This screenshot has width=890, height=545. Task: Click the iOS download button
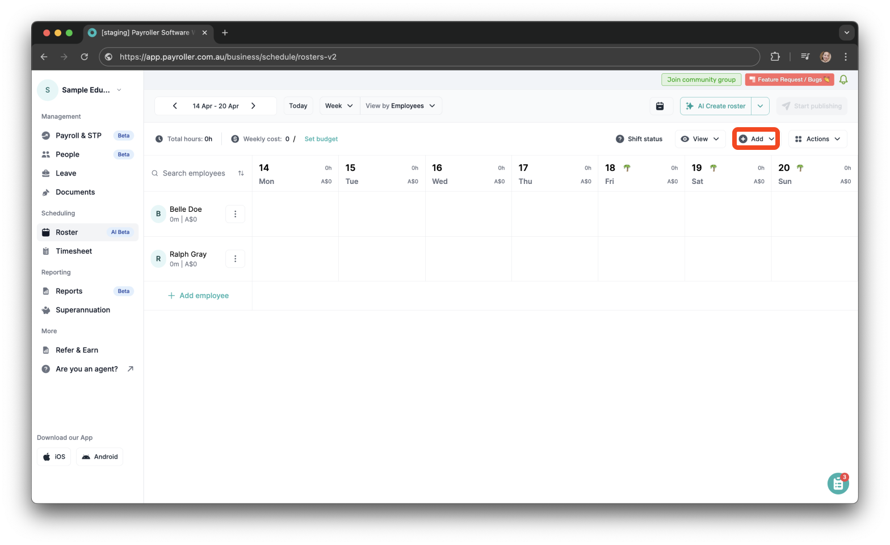click(54, 457)
